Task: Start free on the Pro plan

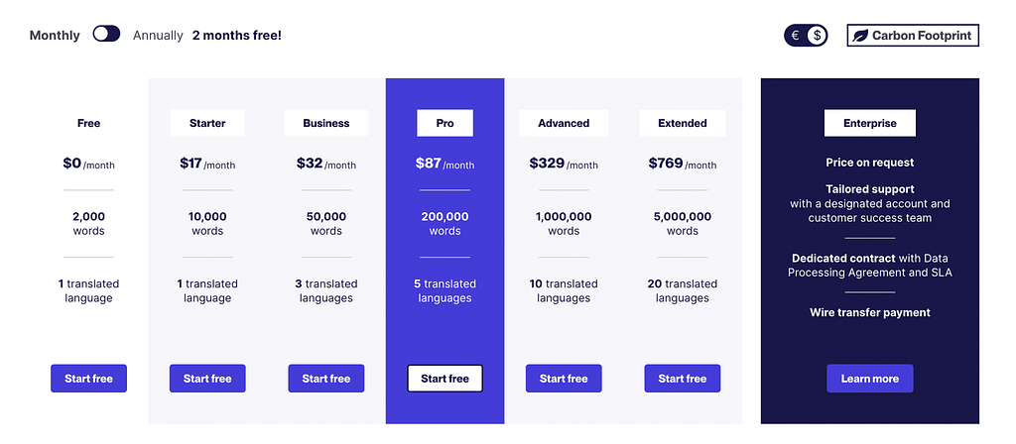Action: click(444, 379)
